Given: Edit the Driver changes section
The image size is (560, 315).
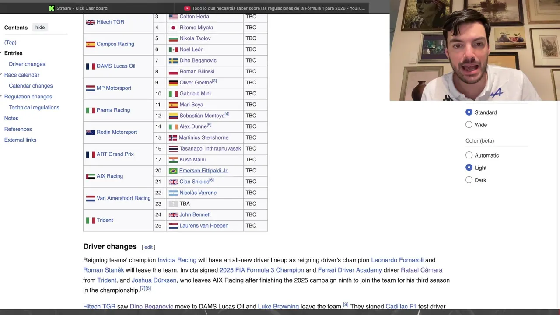Looking at the screenshot, I should pos(149,247).
